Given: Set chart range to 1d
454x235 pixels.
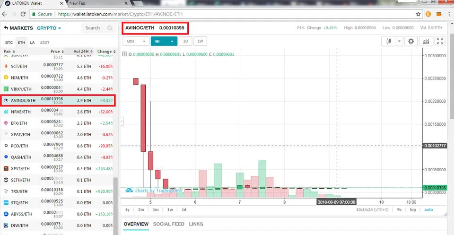Looking at the screenshot, I should pos(184,209).
